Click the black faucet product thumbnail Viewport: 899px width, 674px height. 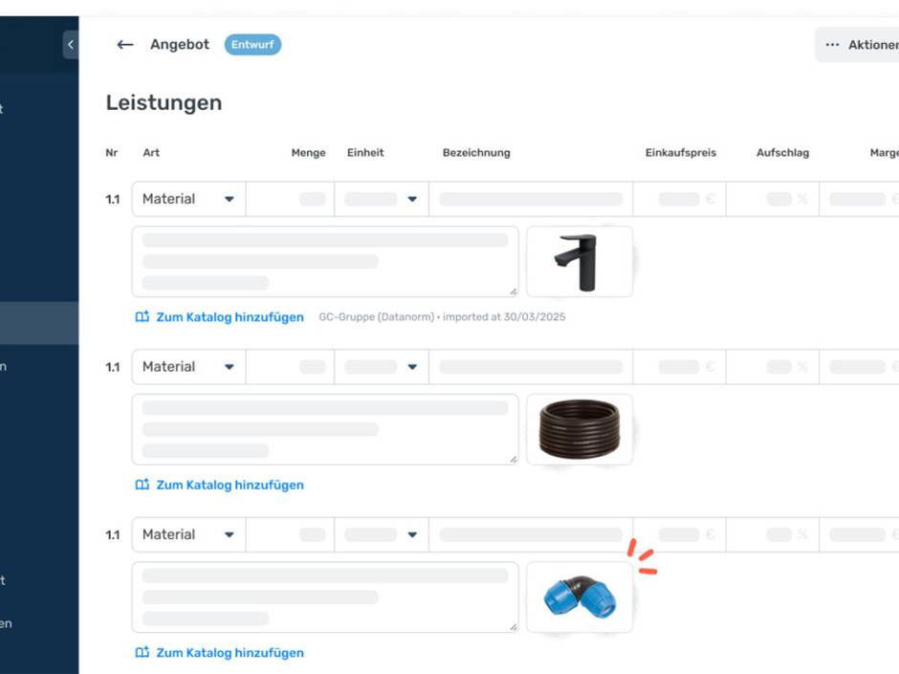(x=580, y=262)
